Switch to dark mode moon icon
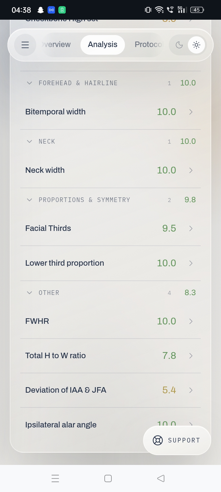Screen dimensions: 221x492 pyautogui.click(x=179, y=45)
